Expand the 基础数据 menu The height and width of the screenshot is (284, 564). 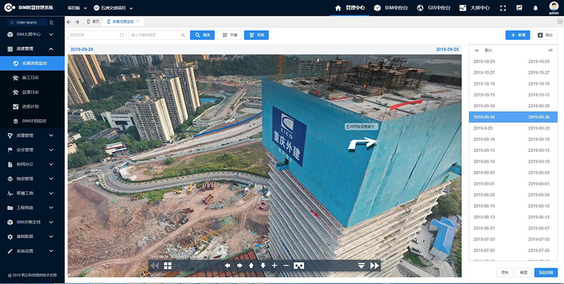click(32, 236)
